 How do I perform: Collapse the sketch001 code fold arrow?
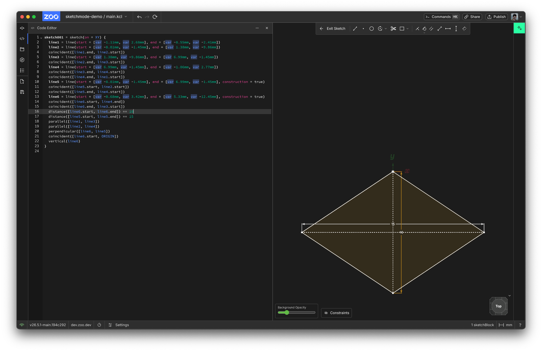41,38
